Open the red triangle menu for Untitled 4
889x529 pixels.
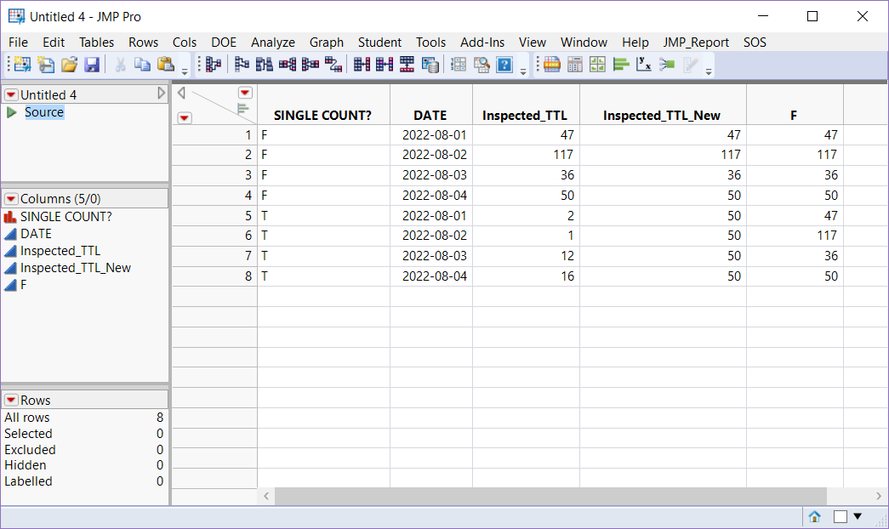10,94
